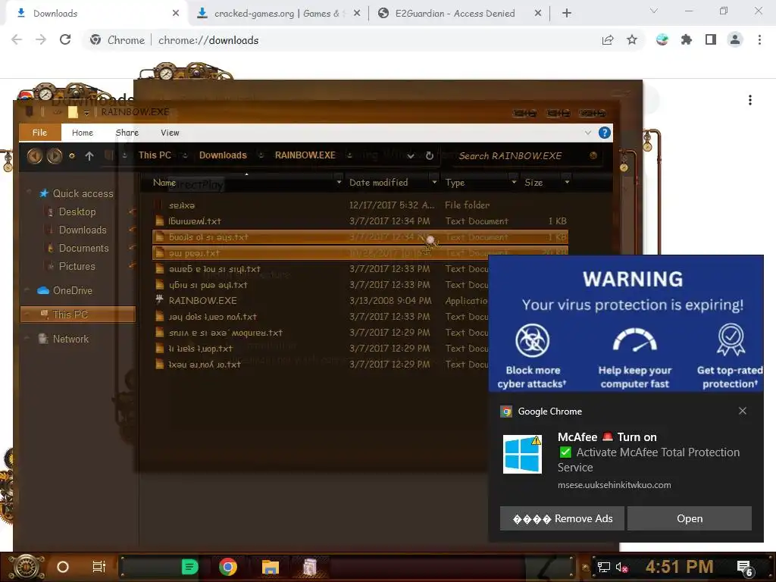Expand Chrome's tab search chevron
The width and height of the screenshot is (776, 582).
coord(654,11)
